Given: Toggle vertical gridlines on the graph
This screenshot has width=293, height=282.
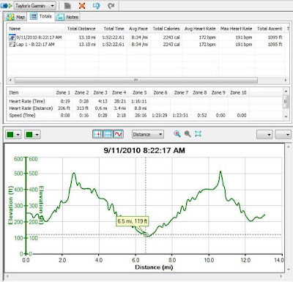Looking at the screenshot, I should tap(97, 134).
